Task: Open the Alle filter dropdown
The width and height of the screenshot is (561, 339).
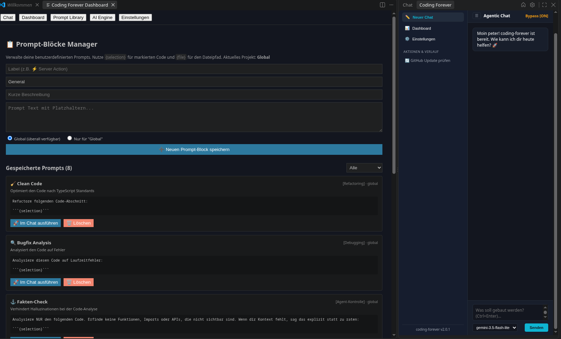Action: click(x=364, y=168)
